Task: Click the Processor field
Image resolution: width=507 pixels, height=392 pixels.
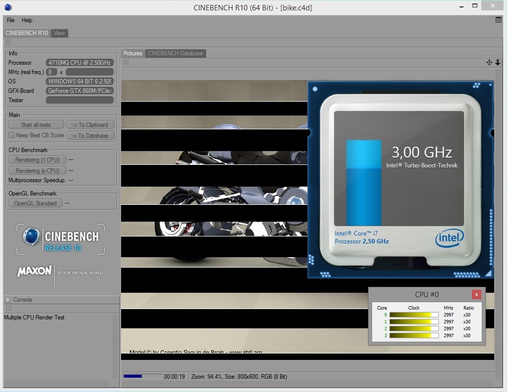Action: pyautogui.click(x=80, y=62)
